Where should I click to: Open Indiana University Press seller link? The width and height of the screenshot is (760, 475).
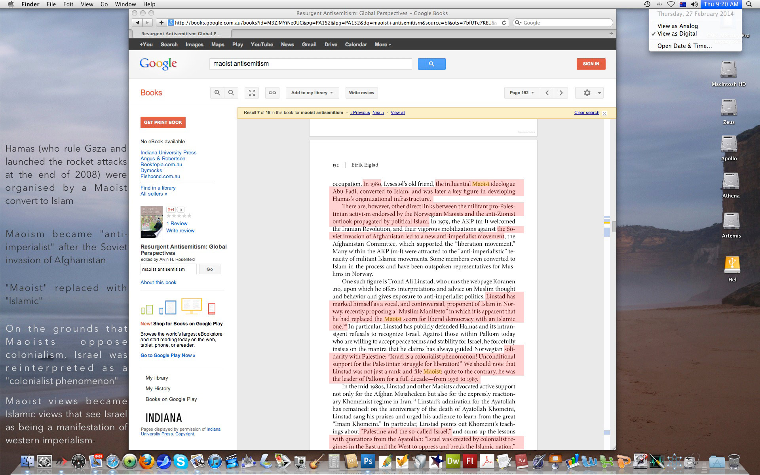tap(168, 152)
